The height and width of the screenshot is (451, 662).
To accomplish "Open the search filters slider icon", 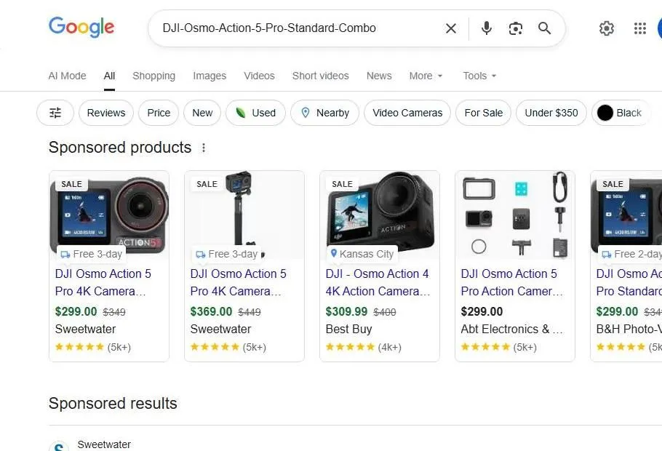I will click(55, 113).
